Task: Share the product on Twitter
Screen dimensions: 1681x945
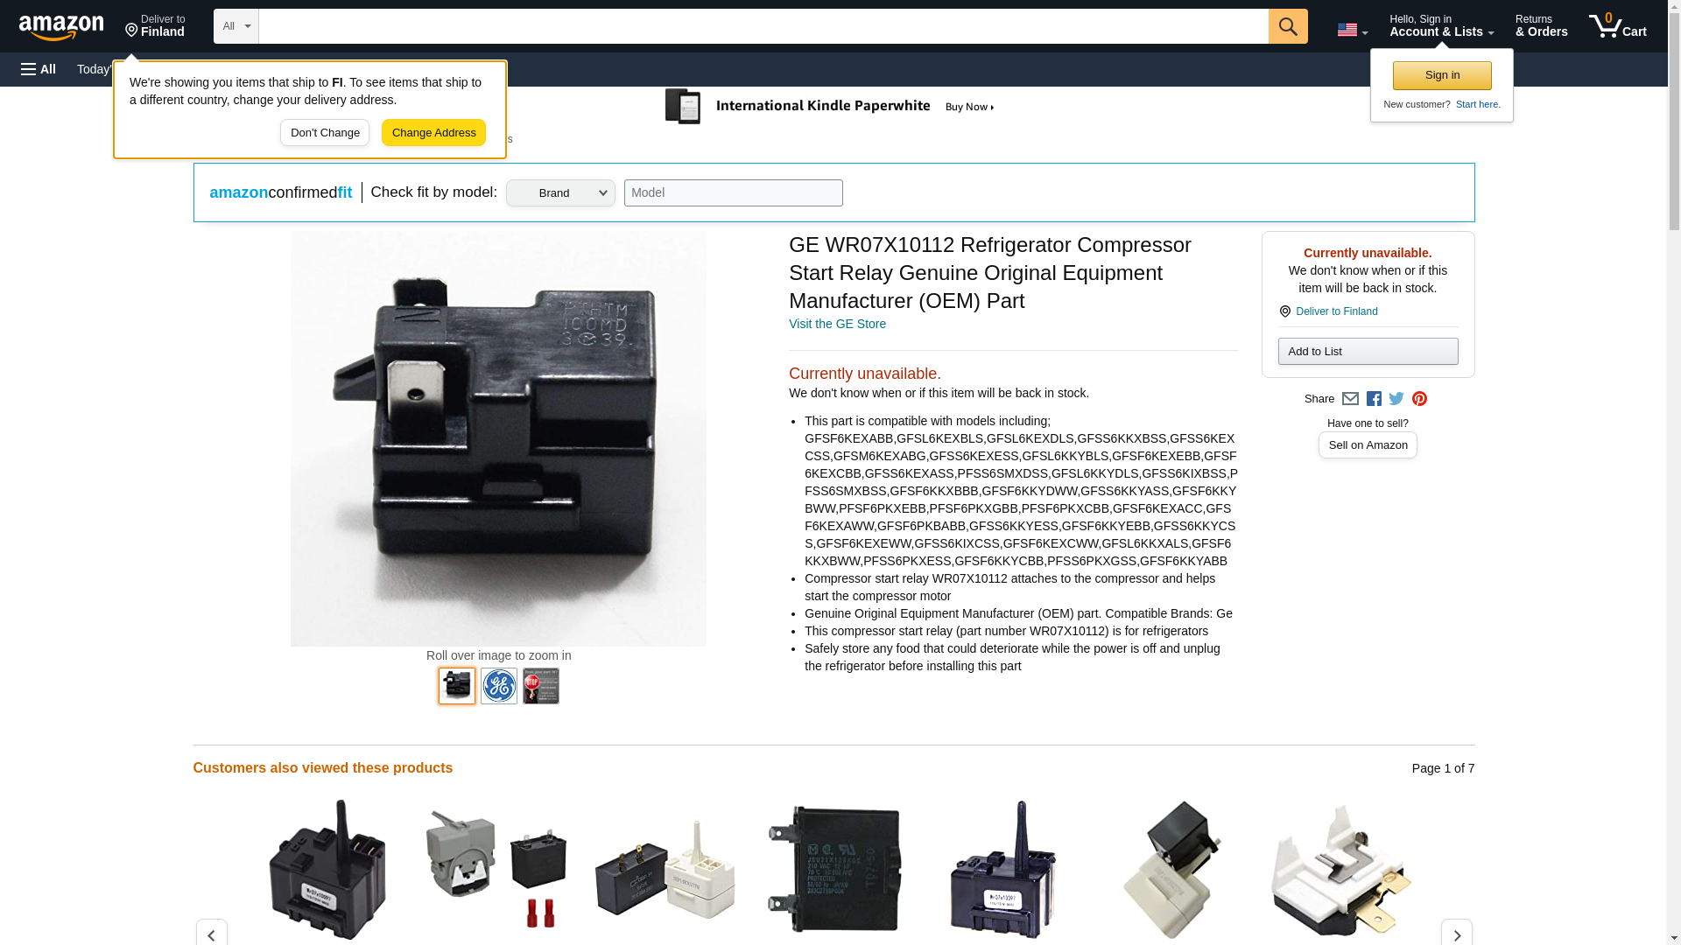Action: [1396, 399]
